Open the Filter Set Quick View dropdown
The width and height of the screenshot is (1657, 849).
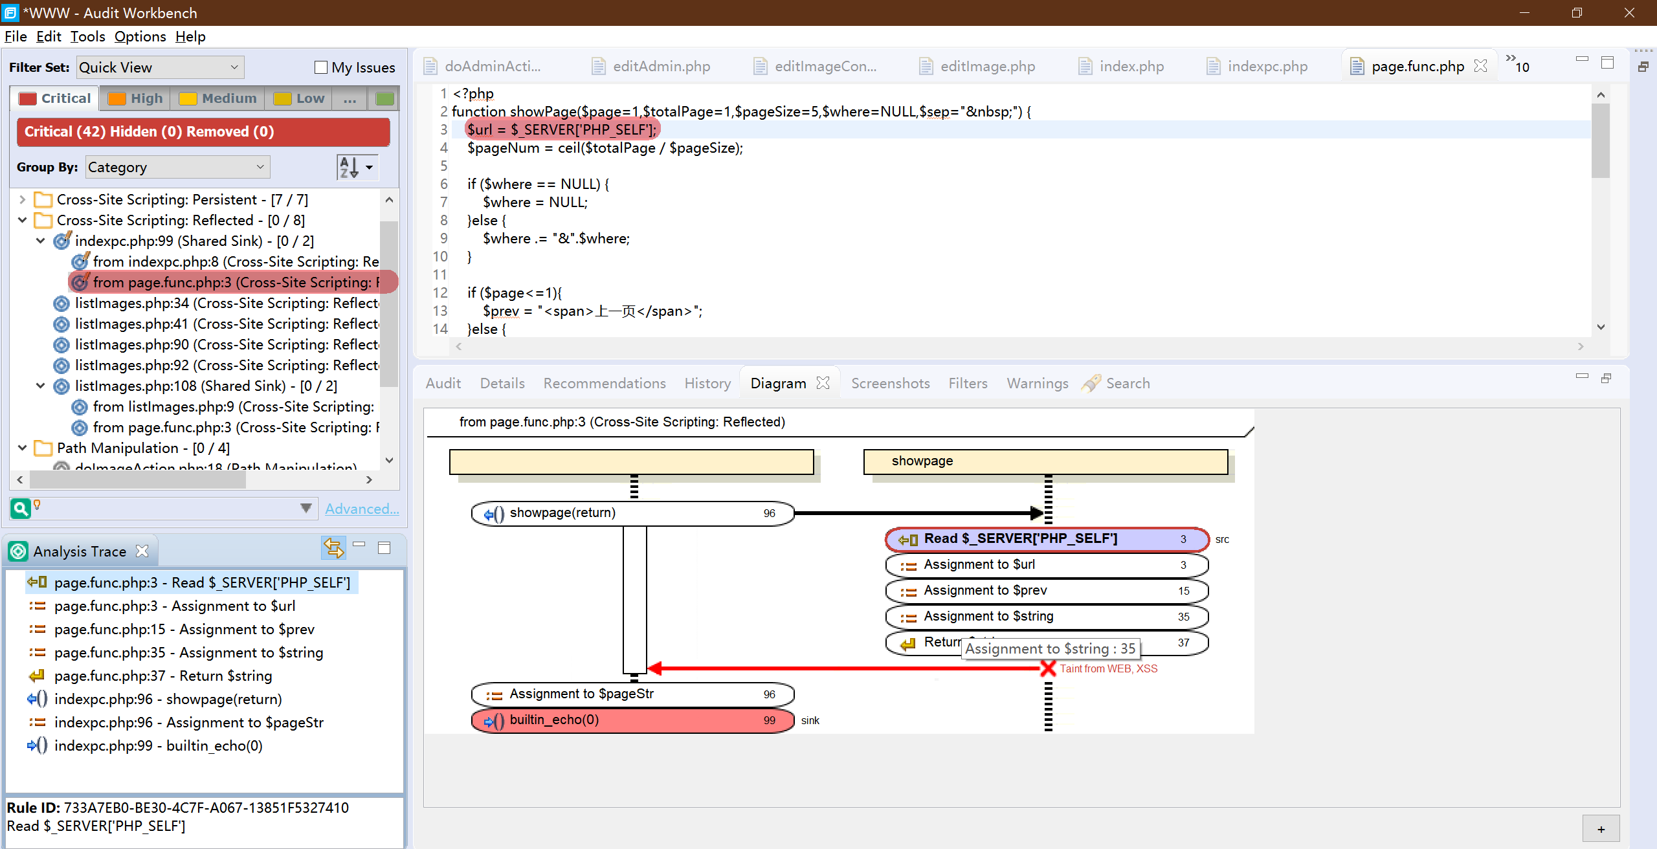[x=160, y=67]
